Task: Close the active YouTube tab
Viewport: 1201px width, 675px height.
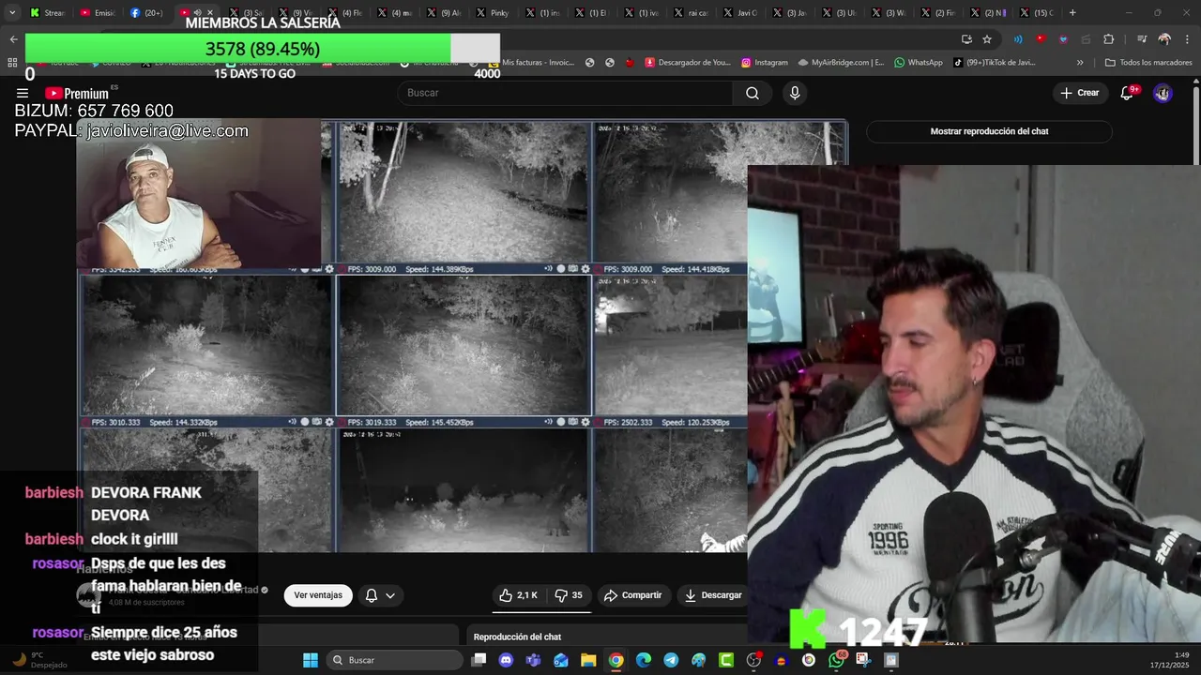Action: coord(210,13)
